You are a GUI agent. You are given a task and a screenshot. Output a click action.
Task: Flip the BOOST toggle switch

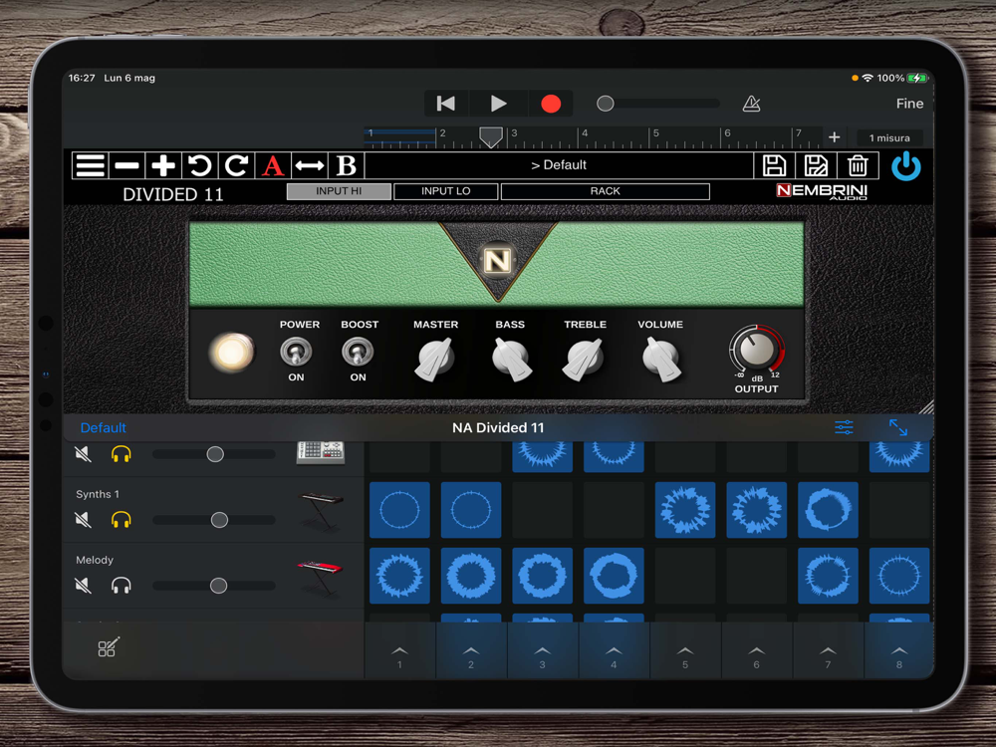pos(358,352)
